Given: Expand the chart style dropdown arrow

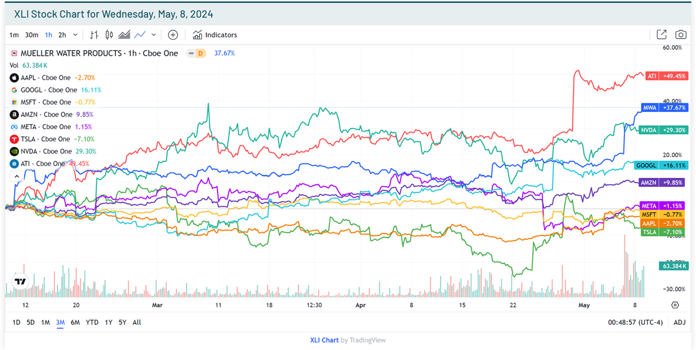Looking at the screenshot, I should (154, 35).
